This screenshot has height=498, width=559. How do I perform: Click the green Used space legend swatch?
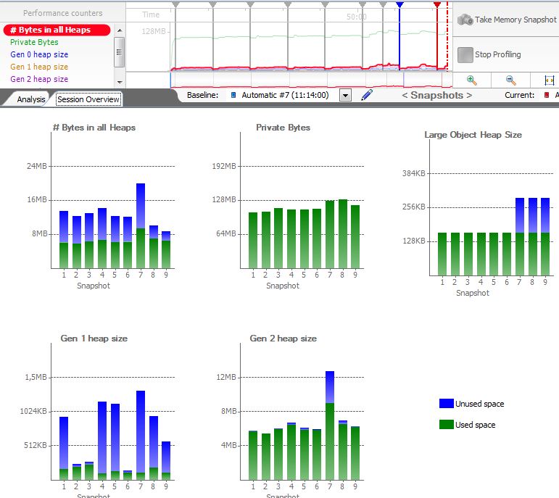pyautogui.click(x=447, y=424)
